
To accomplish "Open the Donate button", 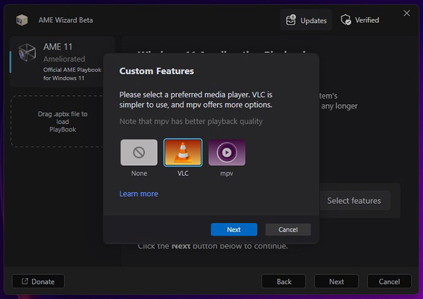I will [x=39, y=281].
